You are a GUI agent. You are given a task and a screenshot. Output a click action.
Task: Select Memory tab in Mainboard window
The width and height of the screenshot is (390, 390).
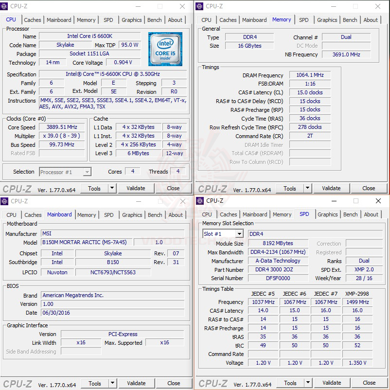tap(87, 215)
